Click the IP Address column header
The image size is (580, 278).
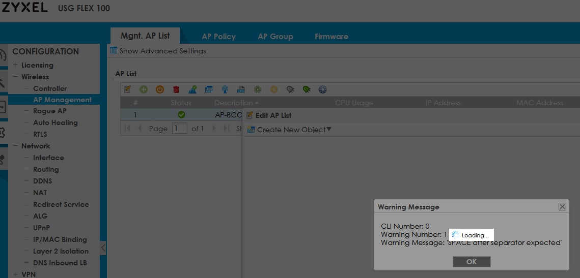(x=443, y=103)
